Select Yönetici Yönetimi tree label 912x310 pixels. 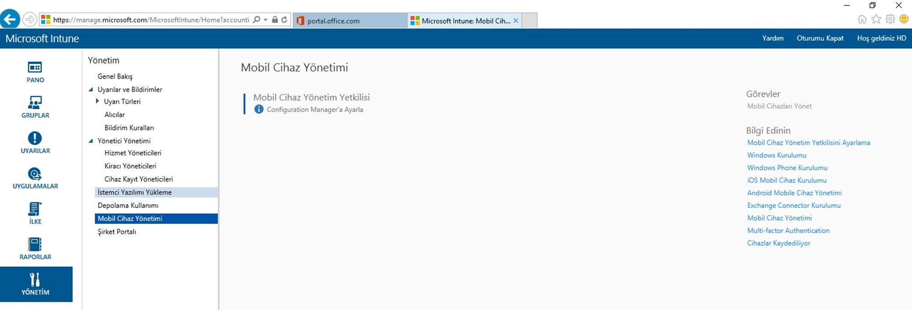[124, 141]
